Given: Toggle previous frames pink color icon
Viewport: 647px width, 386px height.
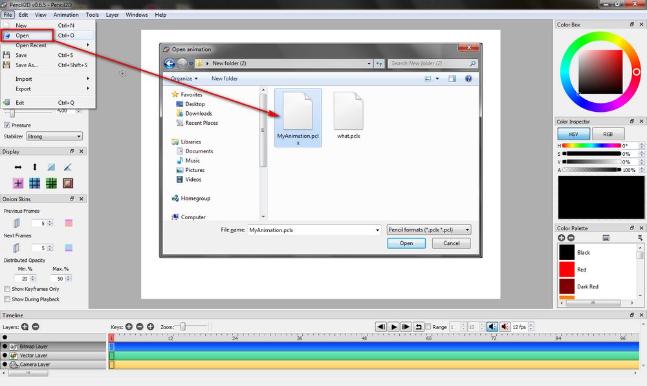Looking at the screenshot, I should 69,223.
